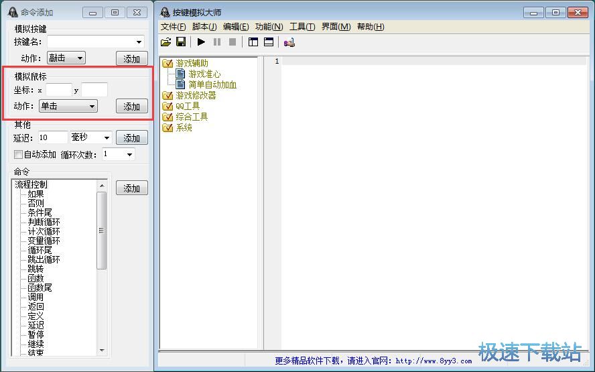The height and width of the screenshot is (372, 595).
Task: Click the command list scrollbar up arrow
Action: (101, 185)
